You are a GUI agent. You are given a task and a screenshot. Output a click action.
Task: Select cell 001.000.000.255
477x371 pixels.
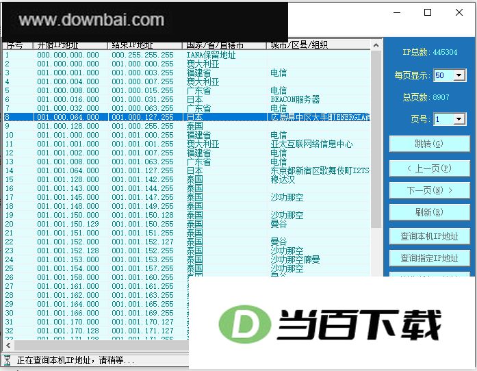142,64
